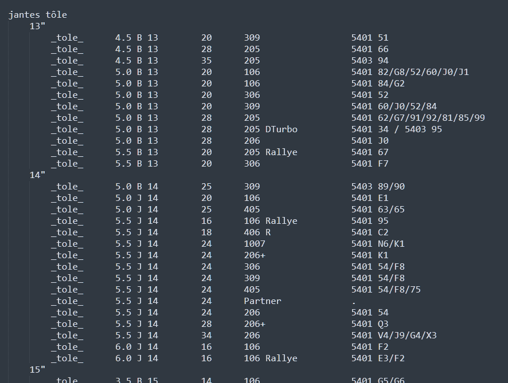Click model '206+' in 5401 K1 row
508x383 pixels.
pos(255,255)
